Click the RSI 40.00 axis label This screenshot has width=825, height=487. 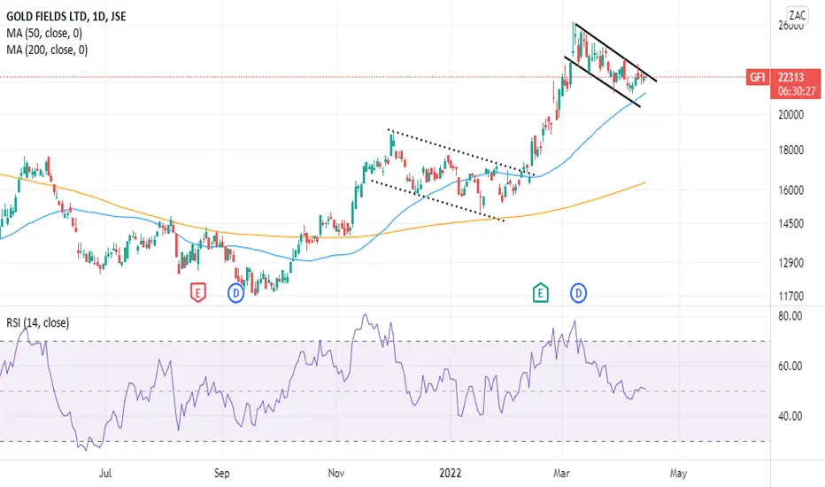pyautogui.click(x=790, y=416)
